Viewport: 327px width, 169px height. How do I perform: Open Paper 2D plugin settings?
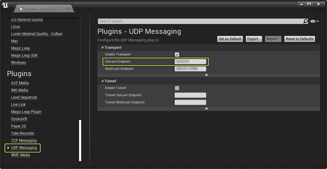click(19, 126)
